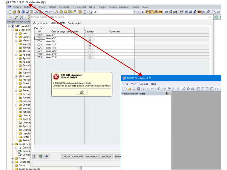Check the Calculado box for Vento 180
Viewport: 227px width, 170px height.
click(90, 48)
